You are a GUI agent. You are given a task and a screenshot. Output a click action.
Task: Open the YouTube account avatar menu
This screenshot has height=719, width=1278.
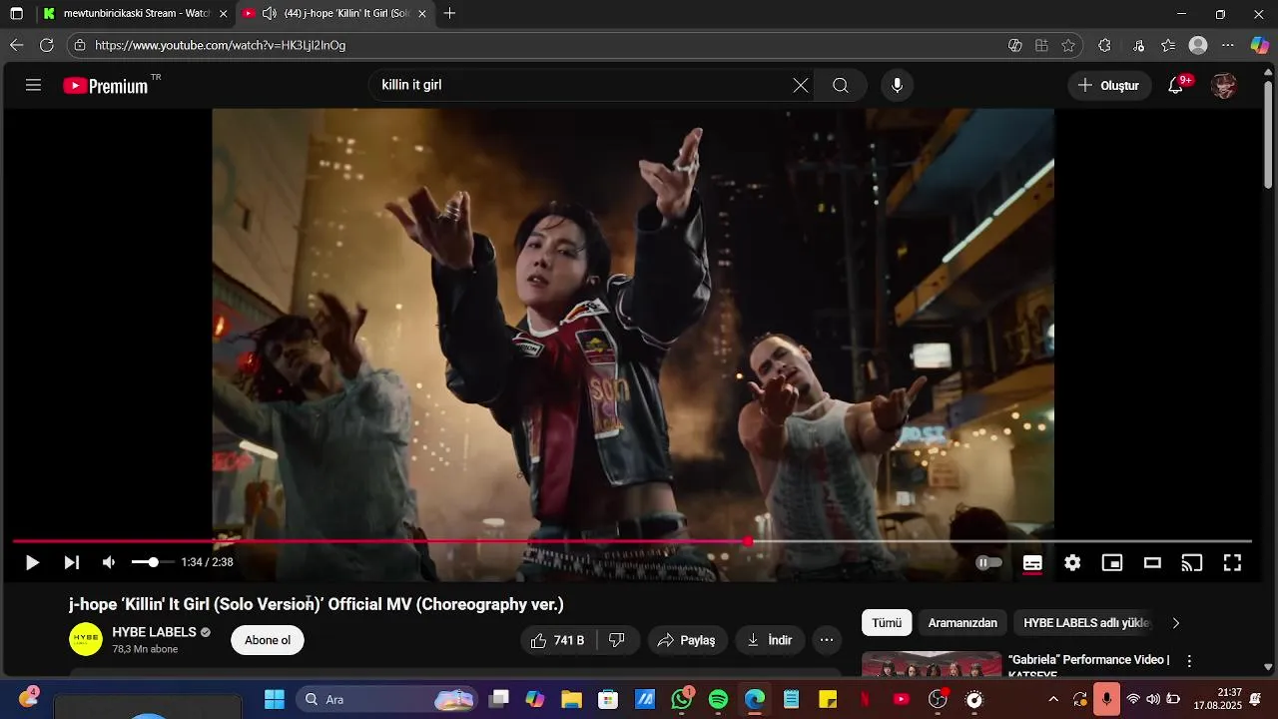pos(1224,86)
